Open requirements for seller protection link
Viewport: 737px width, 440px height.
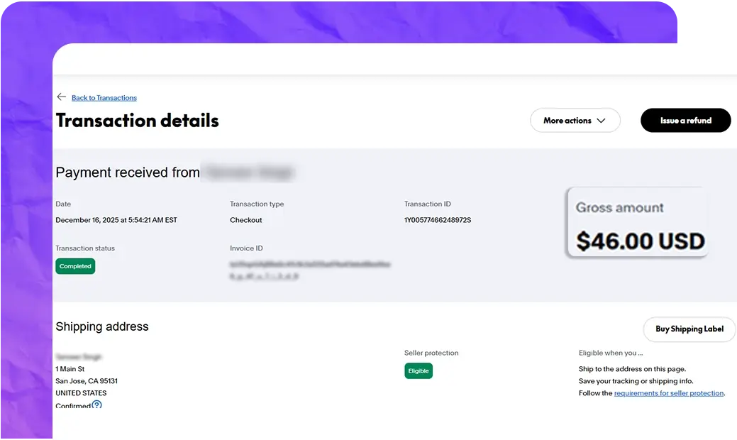(x=668, y=393)
